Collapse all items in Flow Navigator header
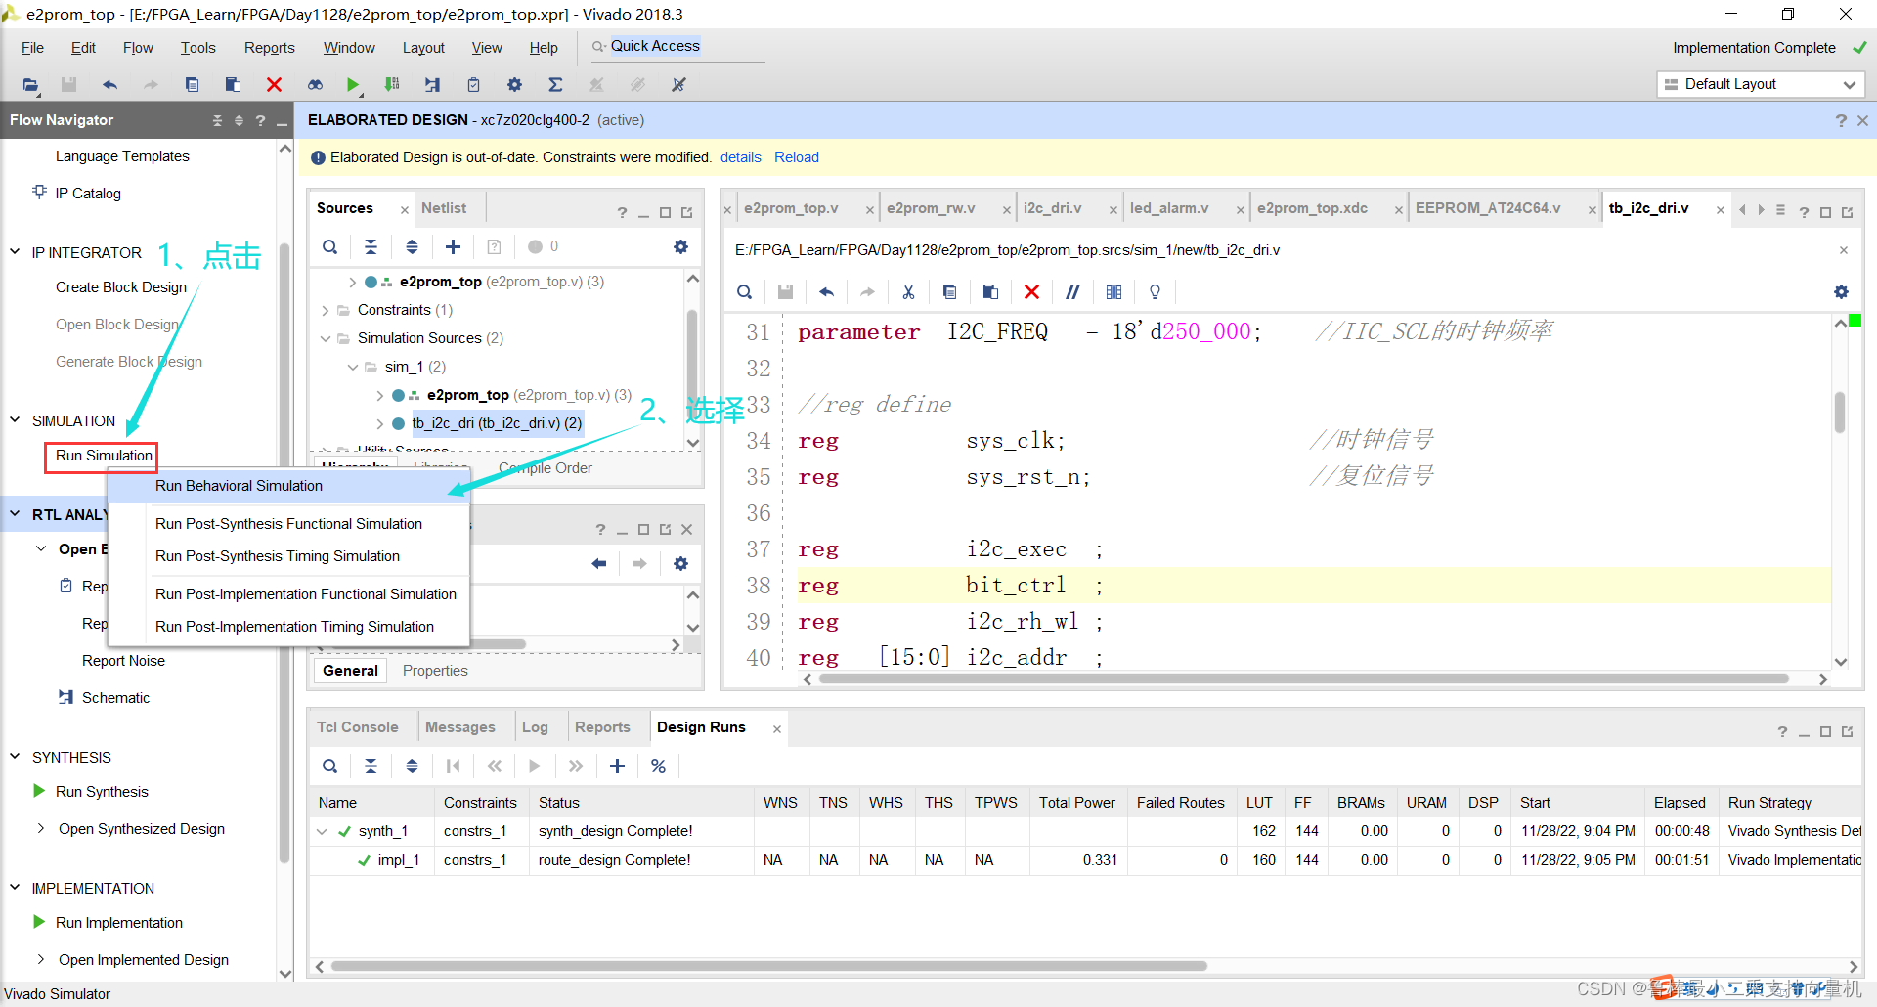The width and height of the screenshot is (1877, 1007). point(217,120)
